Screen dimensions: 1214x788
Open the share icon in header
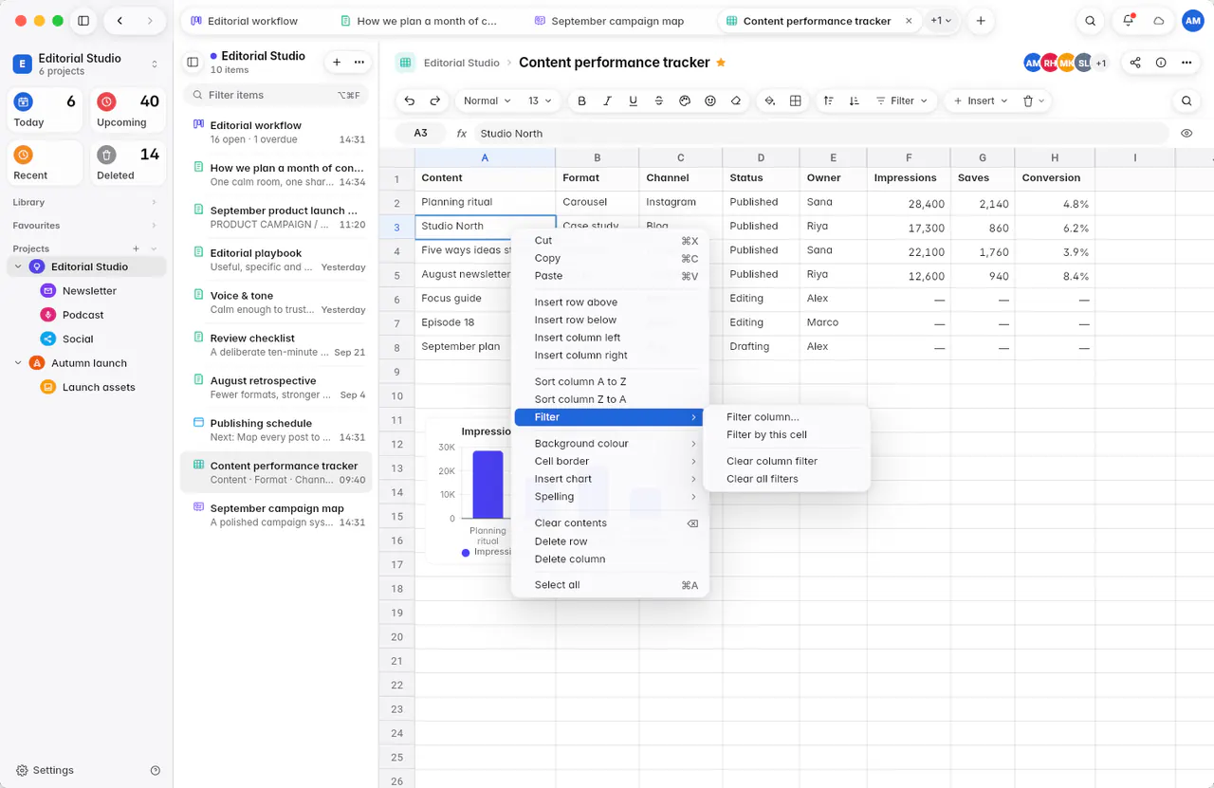click(1135, 63)
